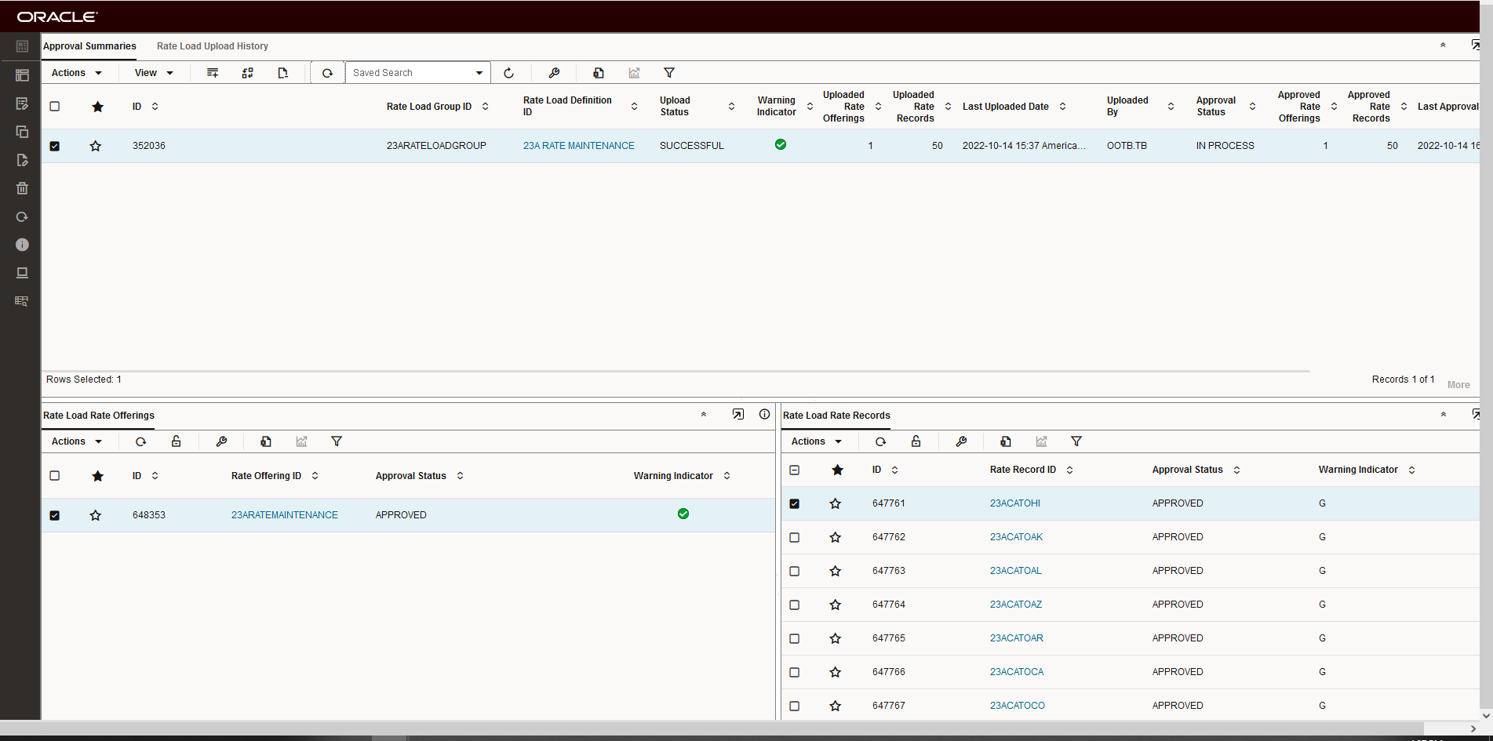Image resolution: width=1493 pixels, height=741 pixels.
Task: Open the Actions dropdown in Rate Offerings
Action: 77,441
